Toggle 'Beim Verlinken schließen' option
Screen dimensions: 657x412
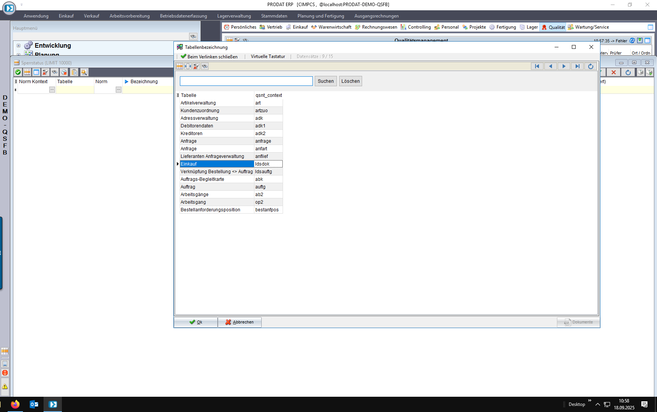[209, 56]
